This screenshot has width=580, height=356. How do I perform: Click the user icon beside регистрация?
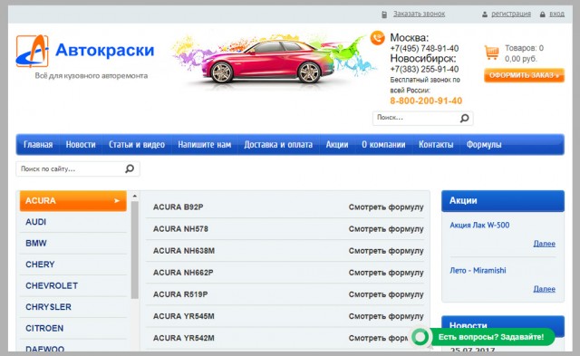coord(485,14)
